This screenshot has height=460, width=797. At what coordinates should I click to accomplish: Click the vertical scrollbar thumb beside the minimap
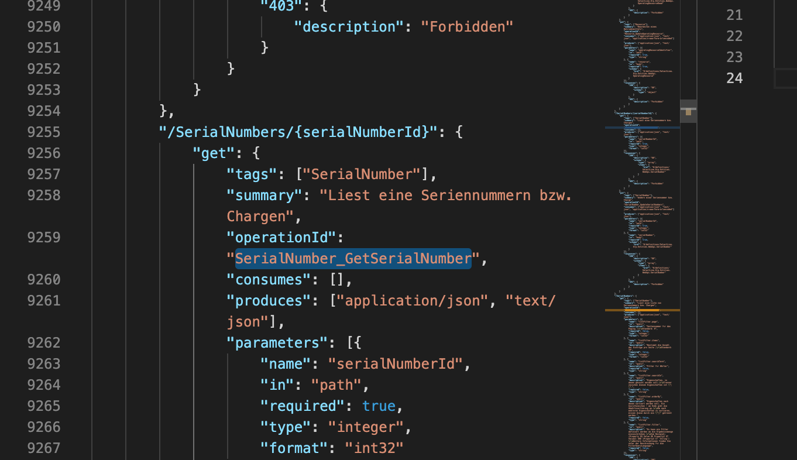tap(688, 111)
